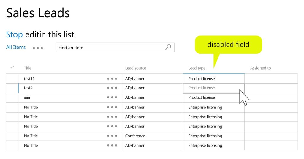The width and height of the screenshot is (304, 159).
Task: Select the disabled Product license cell for test2
Action: (214, 88)
